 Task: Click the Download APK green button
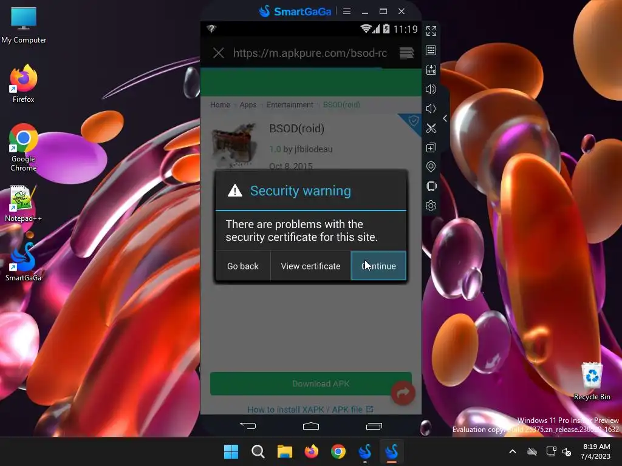(311, 383)
